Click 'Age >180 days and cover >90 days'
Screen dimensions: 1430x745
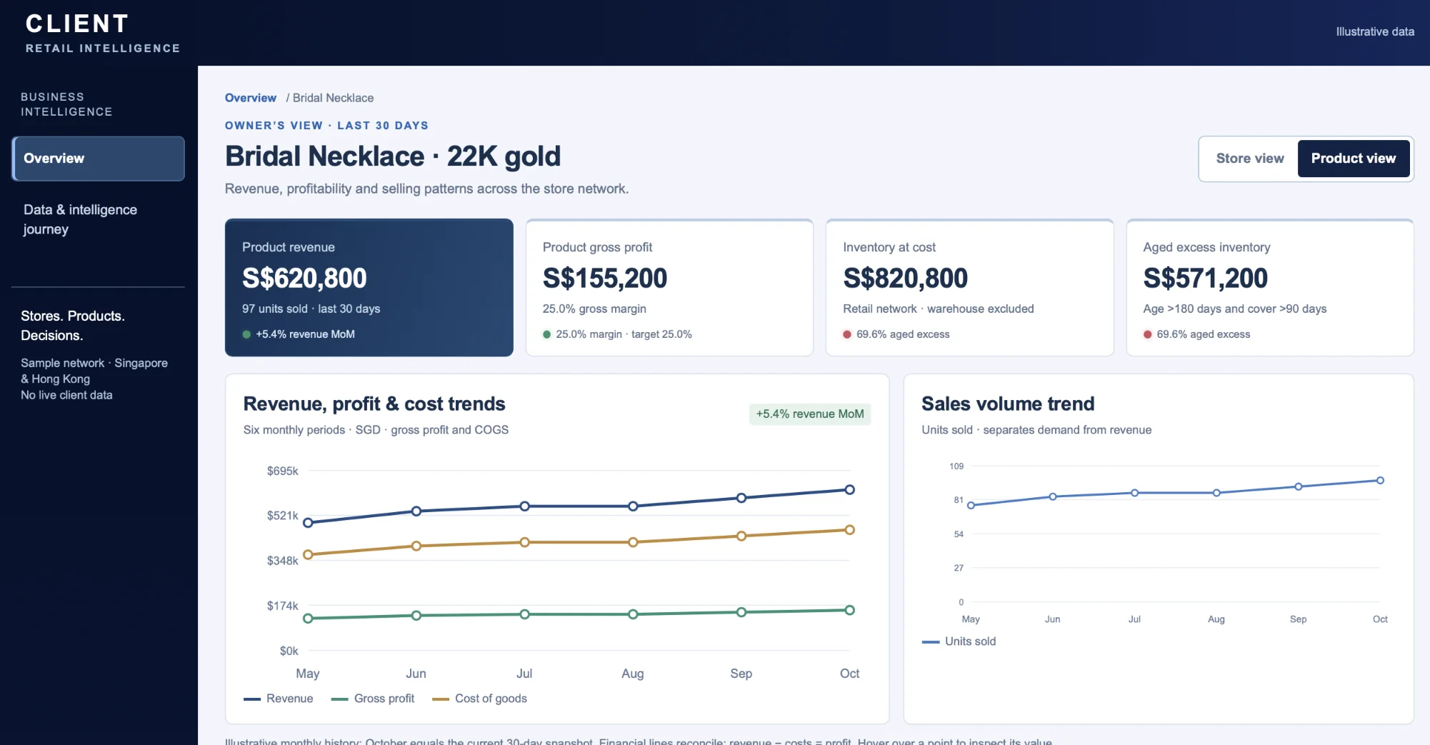pos(1234,309)
